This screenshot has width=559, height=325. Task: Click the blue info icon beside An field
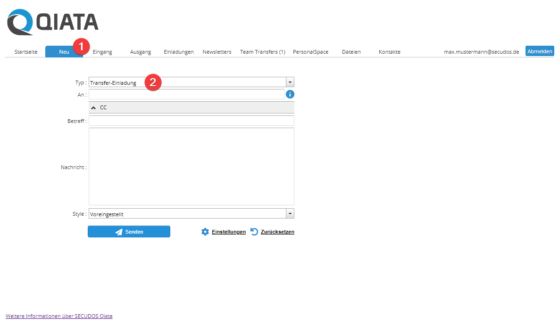tap(290, 95)
